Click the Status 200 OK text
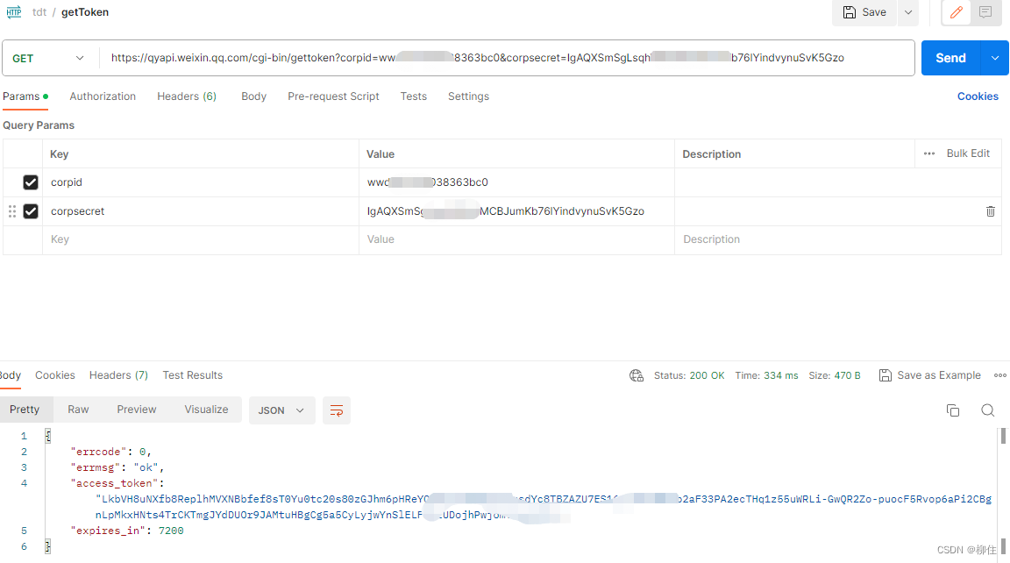The image size is (1010, 563). 688,375
